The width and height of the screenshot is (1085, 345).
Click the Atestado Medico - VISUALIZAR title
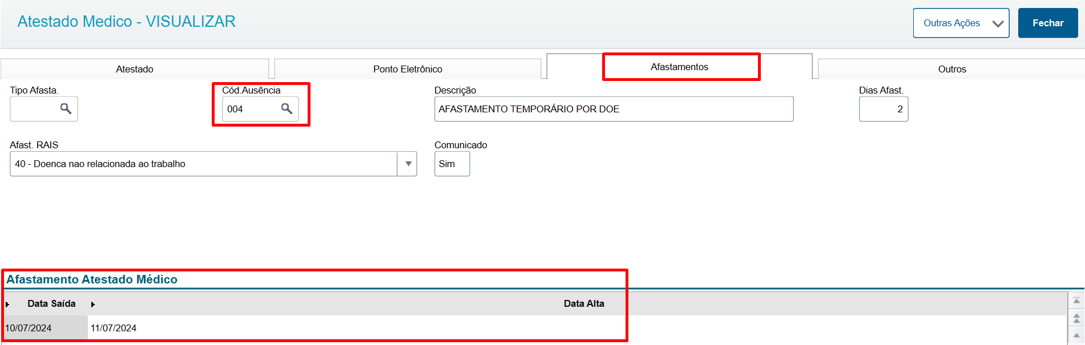click(127, 21)
